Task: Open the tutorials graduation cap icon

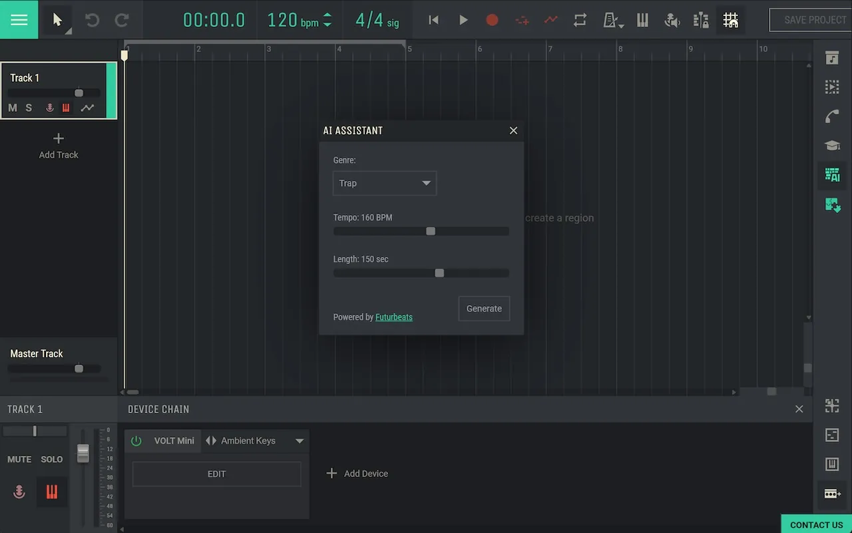Action: click(x=832, y=146)
